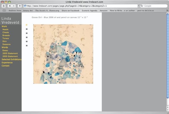Select the highlighted yellow first image square
Screen dimensions: 169x114
(27, 25)
